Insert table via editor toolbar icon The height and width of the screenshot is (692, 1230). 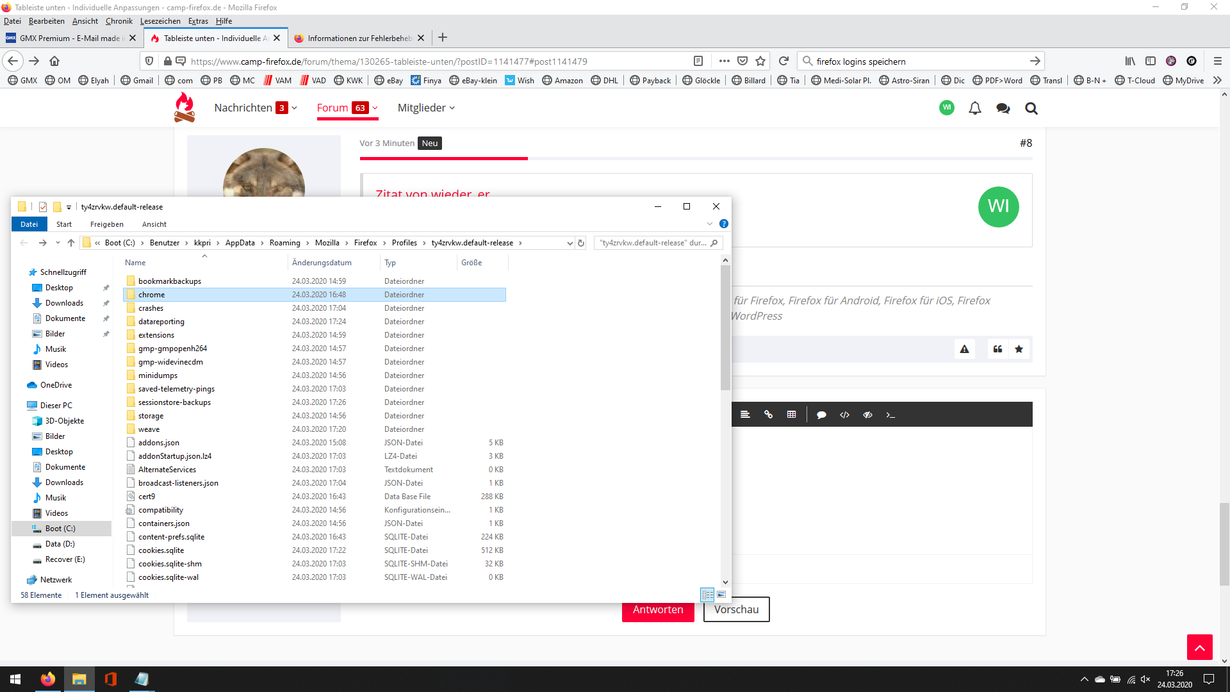[x=791, y=415]
